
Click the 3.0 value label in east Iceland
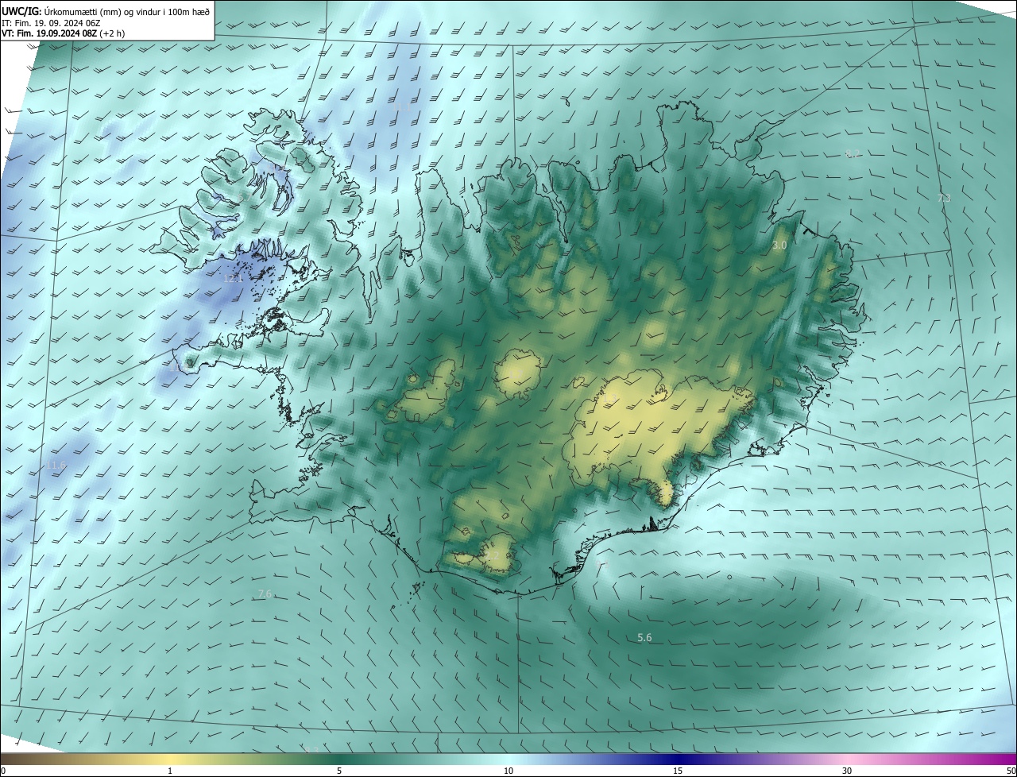click(779, 245)
